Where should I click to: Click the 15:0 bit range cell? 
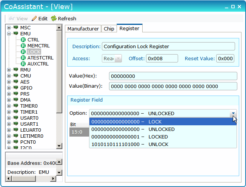79,132
